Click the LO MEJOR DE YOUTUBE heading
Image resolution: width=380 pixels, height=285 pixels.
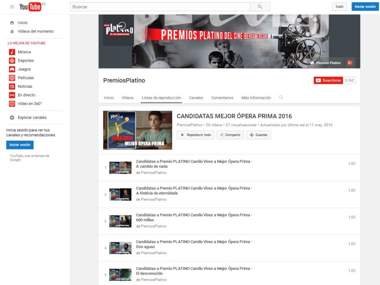pyautogui.click(x=27, y=43)
